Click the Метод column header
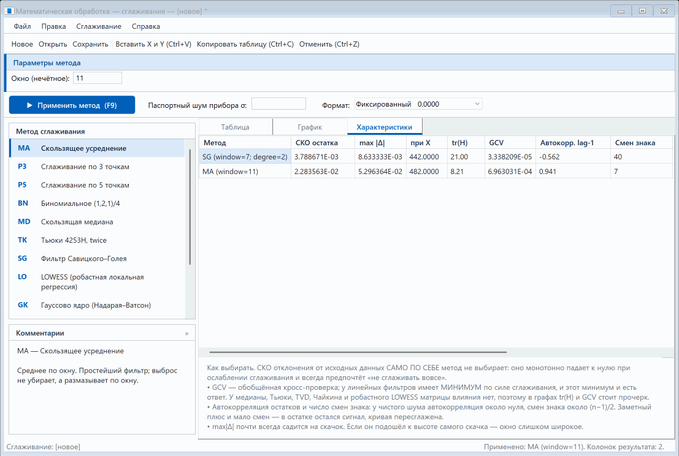 click(245, 143)
